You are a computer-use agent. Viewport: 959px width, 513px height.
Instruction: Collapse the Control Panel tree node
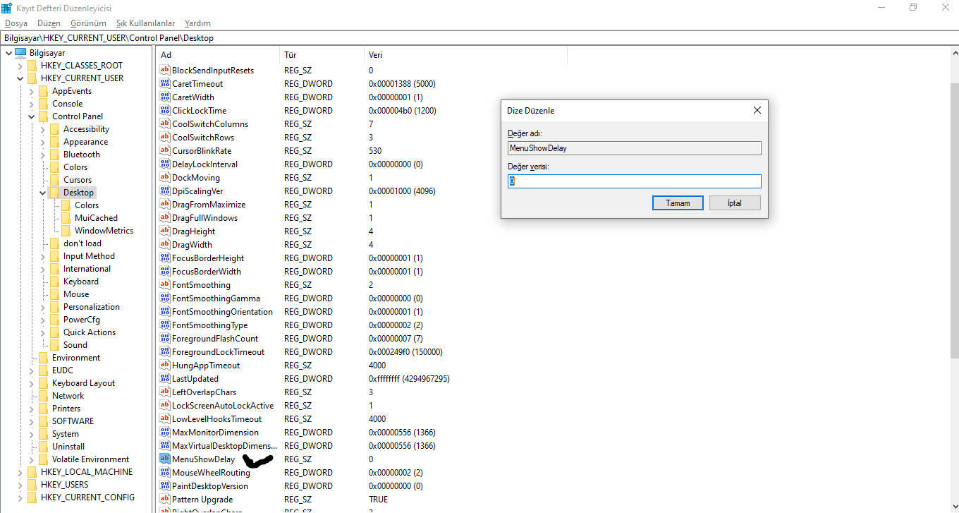pyautogui.click(x=32, y=116)
